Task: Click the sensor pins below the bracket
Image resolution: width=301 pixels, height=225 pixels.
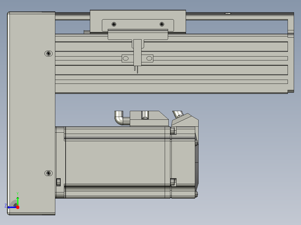Action: pos(136,70)
